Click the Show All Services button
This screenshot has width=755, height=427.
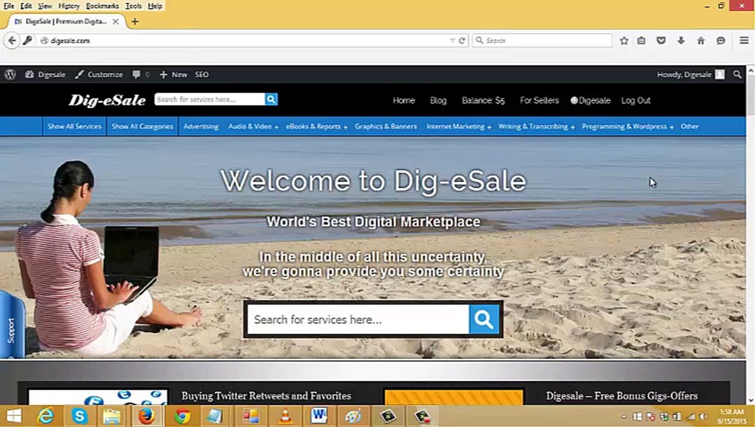tap(75, 126)
